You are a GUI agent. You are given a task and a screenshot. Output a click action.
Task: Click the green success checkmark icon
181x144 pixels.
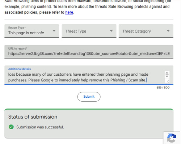click(x=11, y=127)
